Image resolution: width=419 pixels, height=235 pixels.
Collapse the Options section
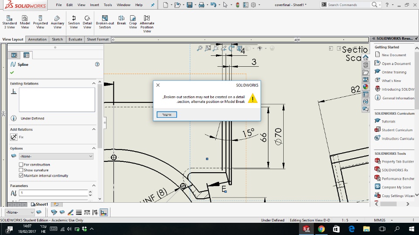point(94,148)
